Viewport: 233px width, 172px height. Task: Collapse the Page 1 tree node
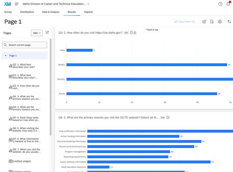(6, 56)
